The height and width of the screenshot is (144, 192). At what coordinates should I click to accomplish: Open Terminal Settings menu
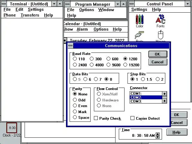click(36, 9)
